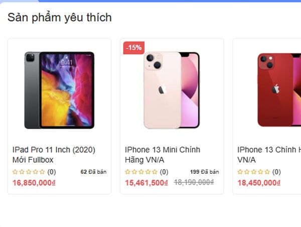Screen dimensions: 301x227
Task: Open the pink iPhone 13 Mini image
Action: point(172,90)
